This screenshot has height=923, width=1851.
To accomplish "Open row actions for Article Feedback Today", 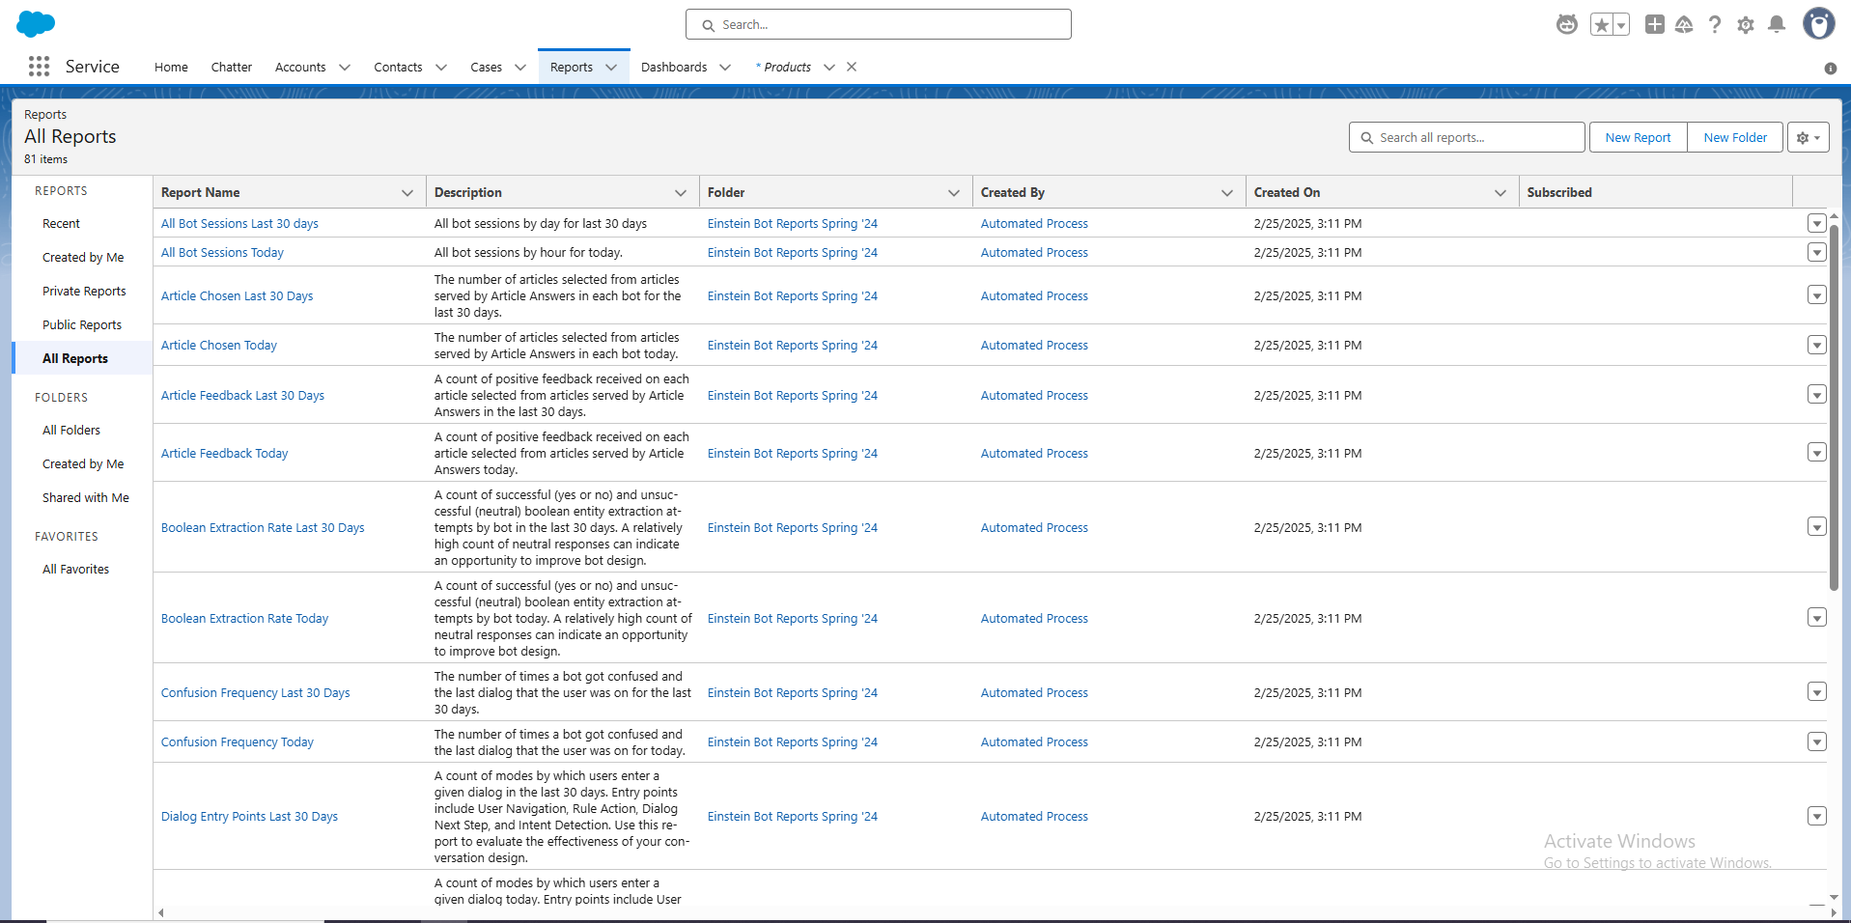I will [x=1817, y=453].
